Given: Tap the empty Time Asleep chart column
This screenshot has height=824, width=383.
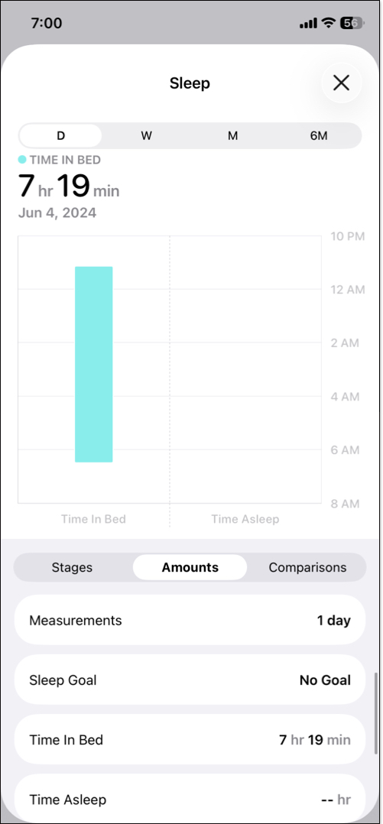Looking at the screenshot, I should [245, 369].
